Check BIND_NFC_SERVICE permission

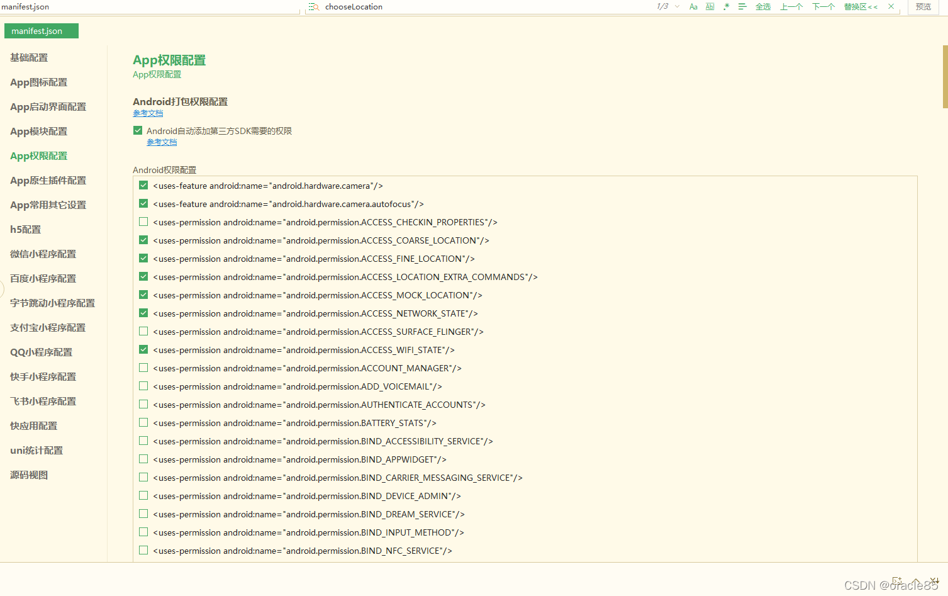click(x=143, y=550)
